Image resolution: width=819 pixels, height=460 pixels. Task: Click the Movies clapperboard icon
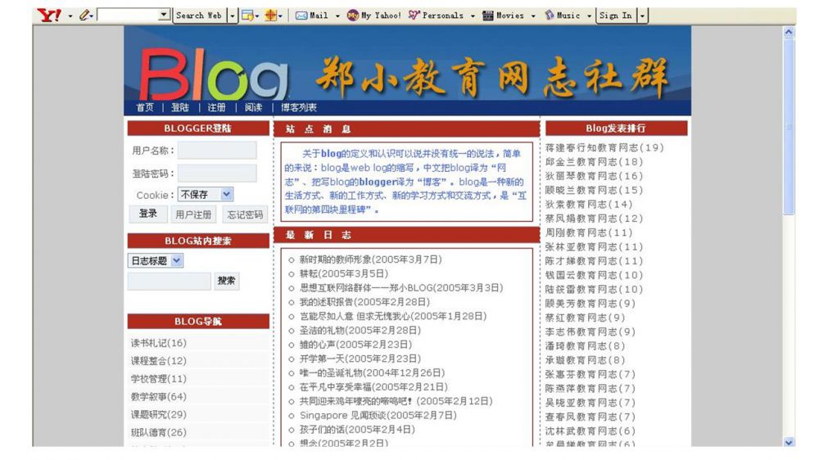point(488,16)
